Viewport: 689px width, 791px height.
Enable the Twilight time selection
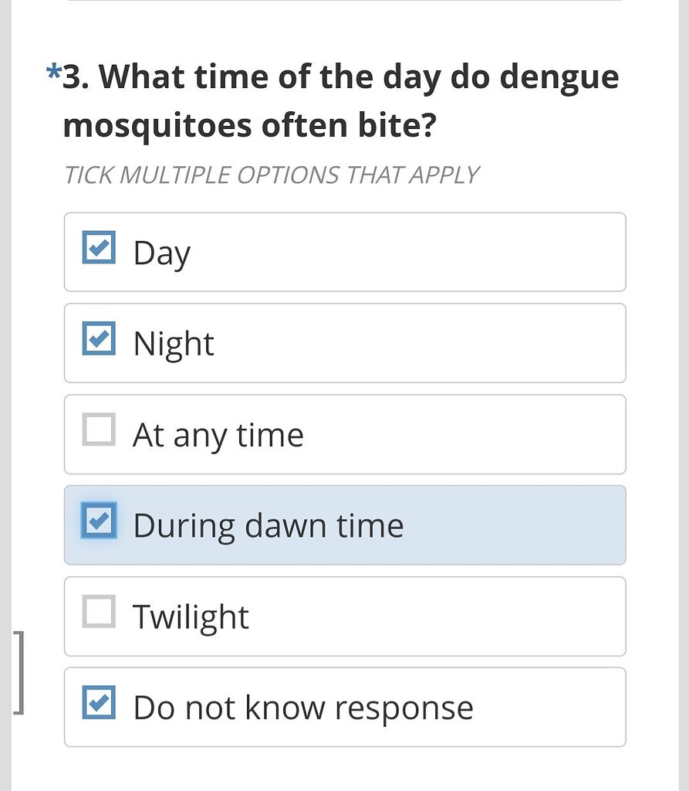97,611
